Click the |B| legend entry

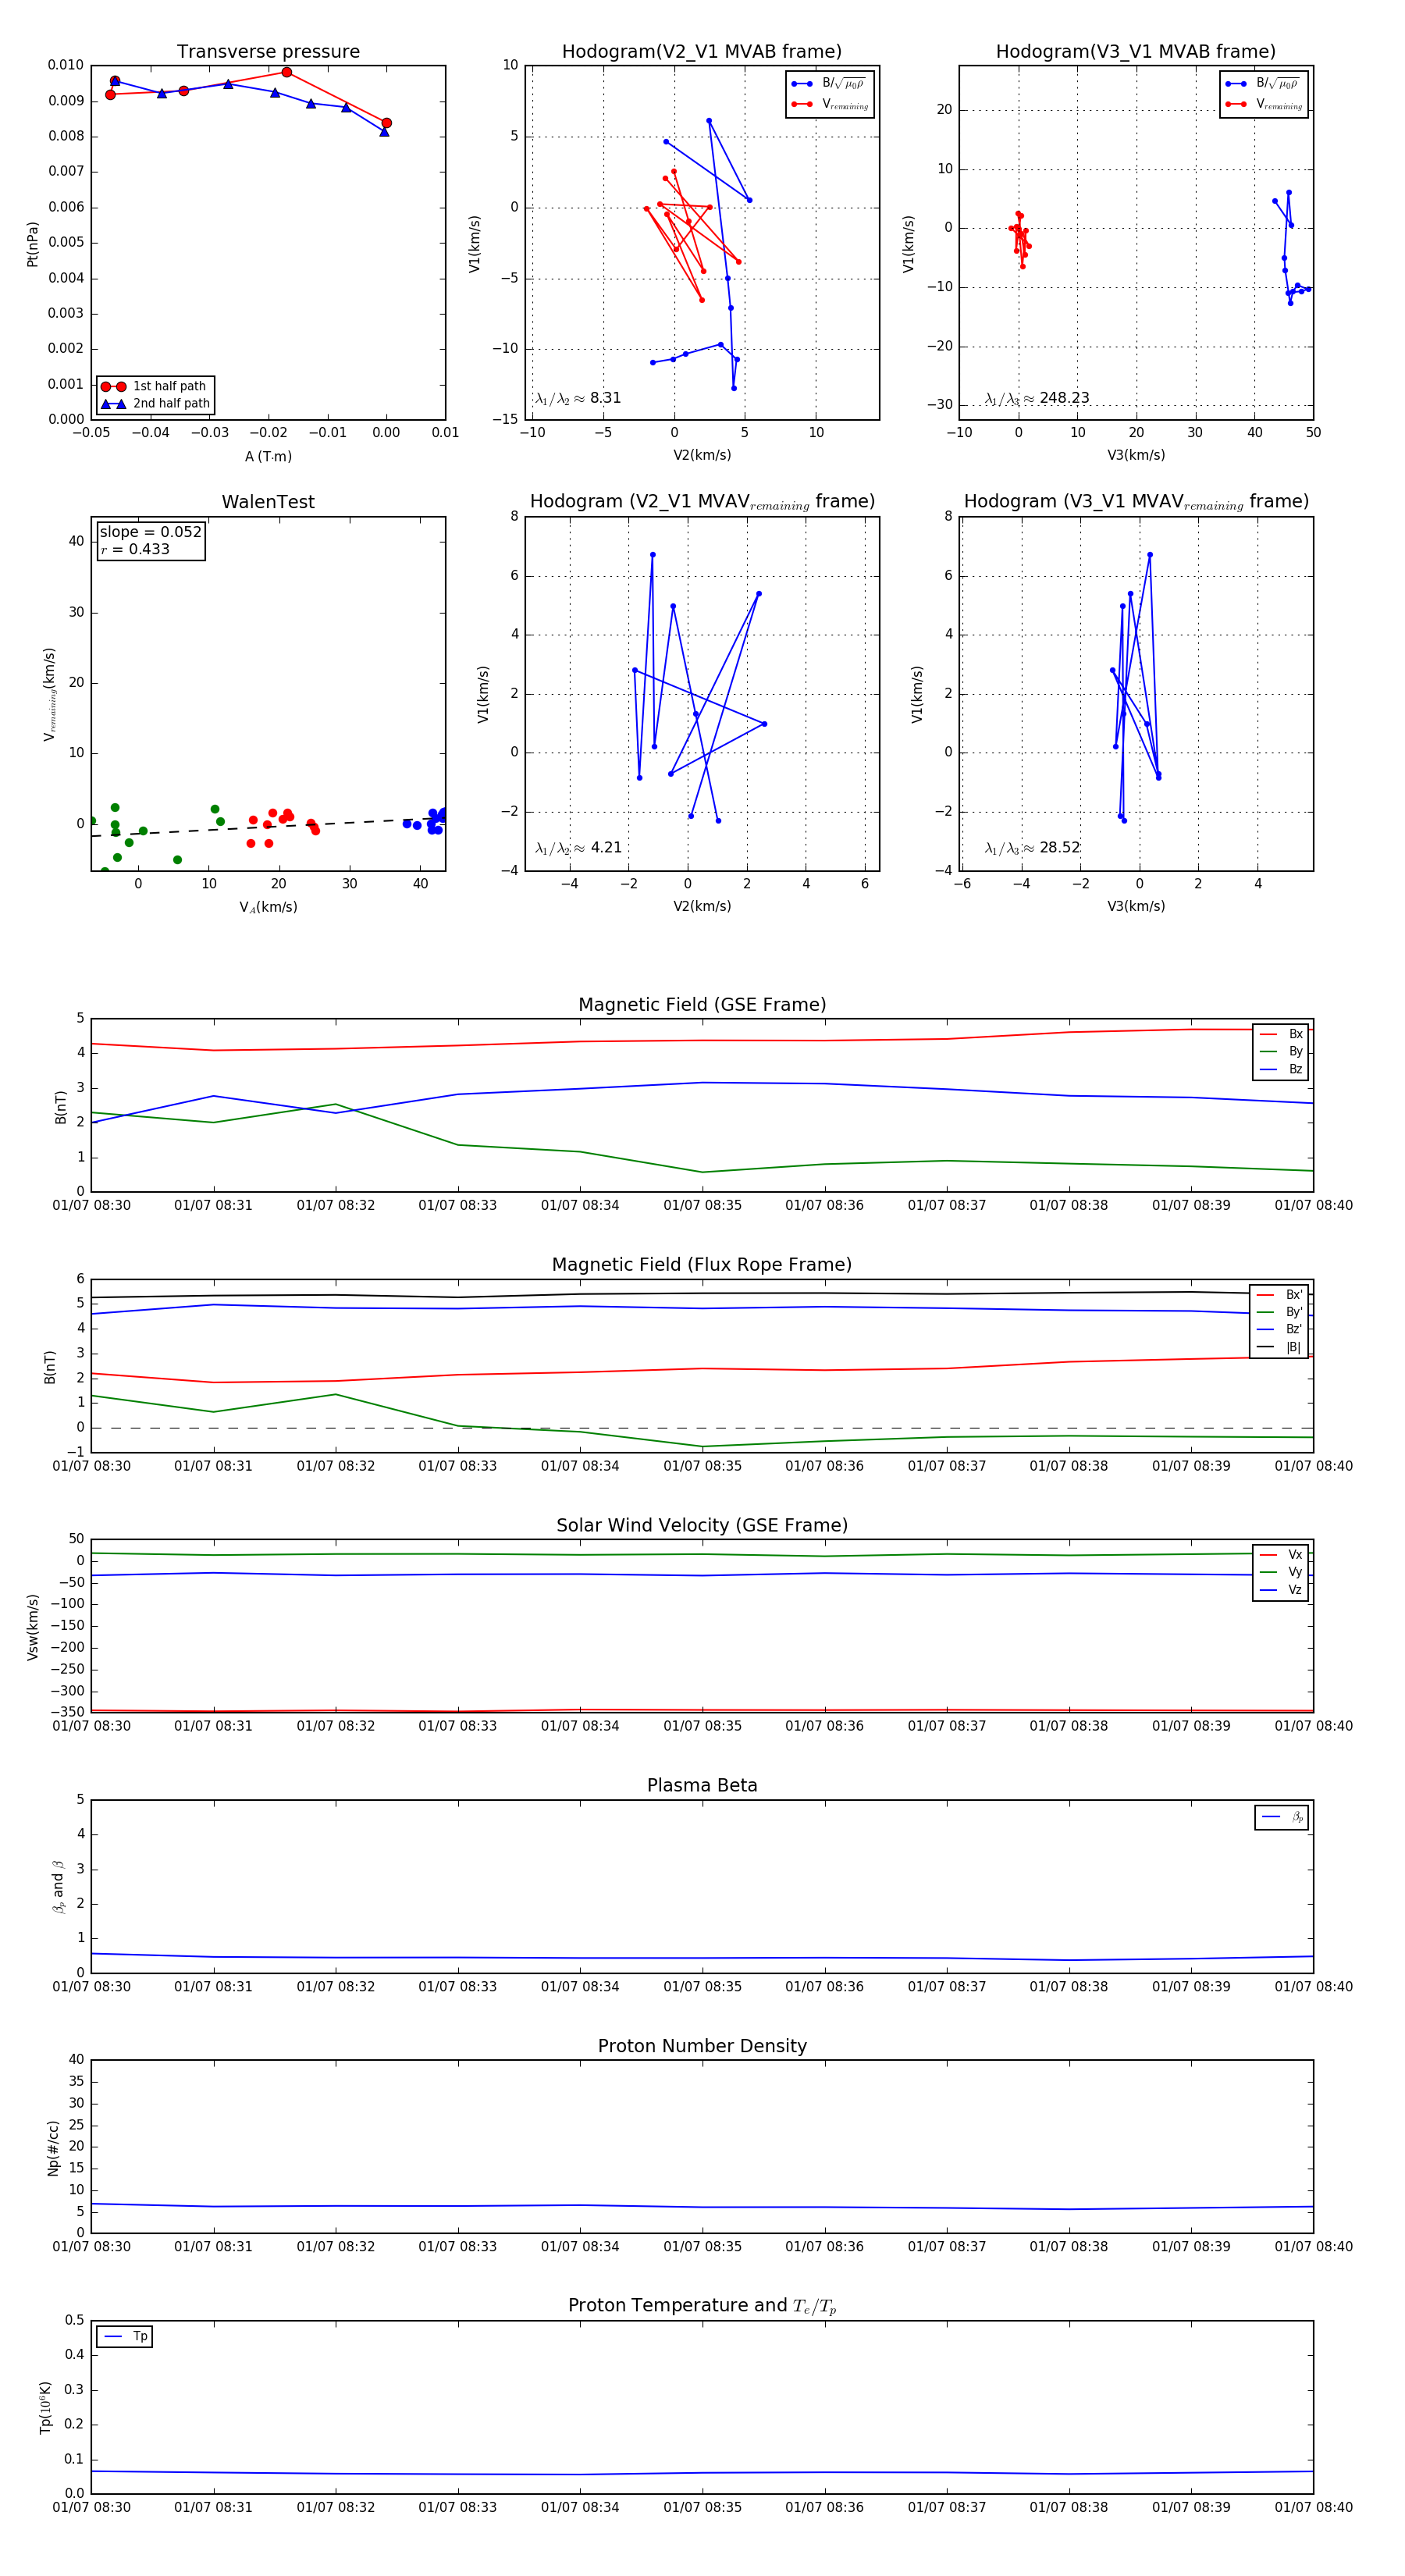click(1279, 1347)
